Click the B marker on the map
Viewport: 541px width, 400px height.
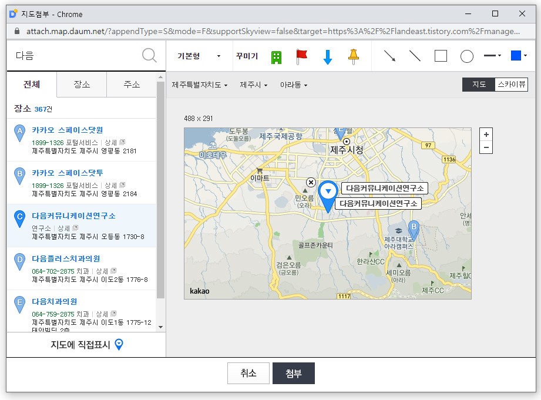pos(414,231)
